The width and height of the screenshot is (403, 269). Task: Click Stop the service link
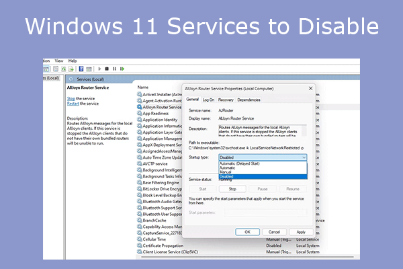coord(71,99)
